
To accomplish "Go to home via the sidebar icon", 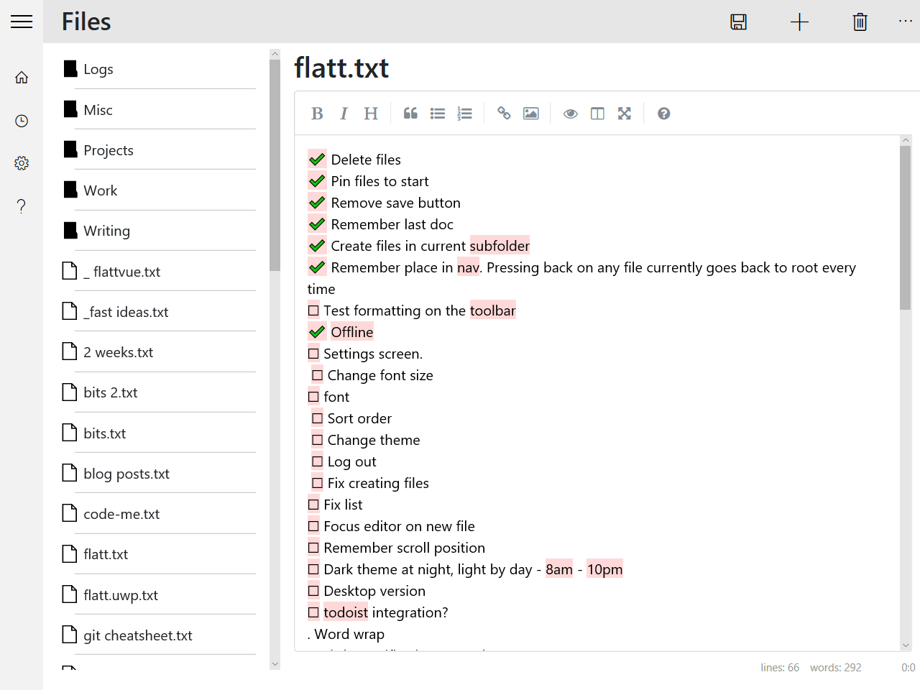I will tap(22, 78).
